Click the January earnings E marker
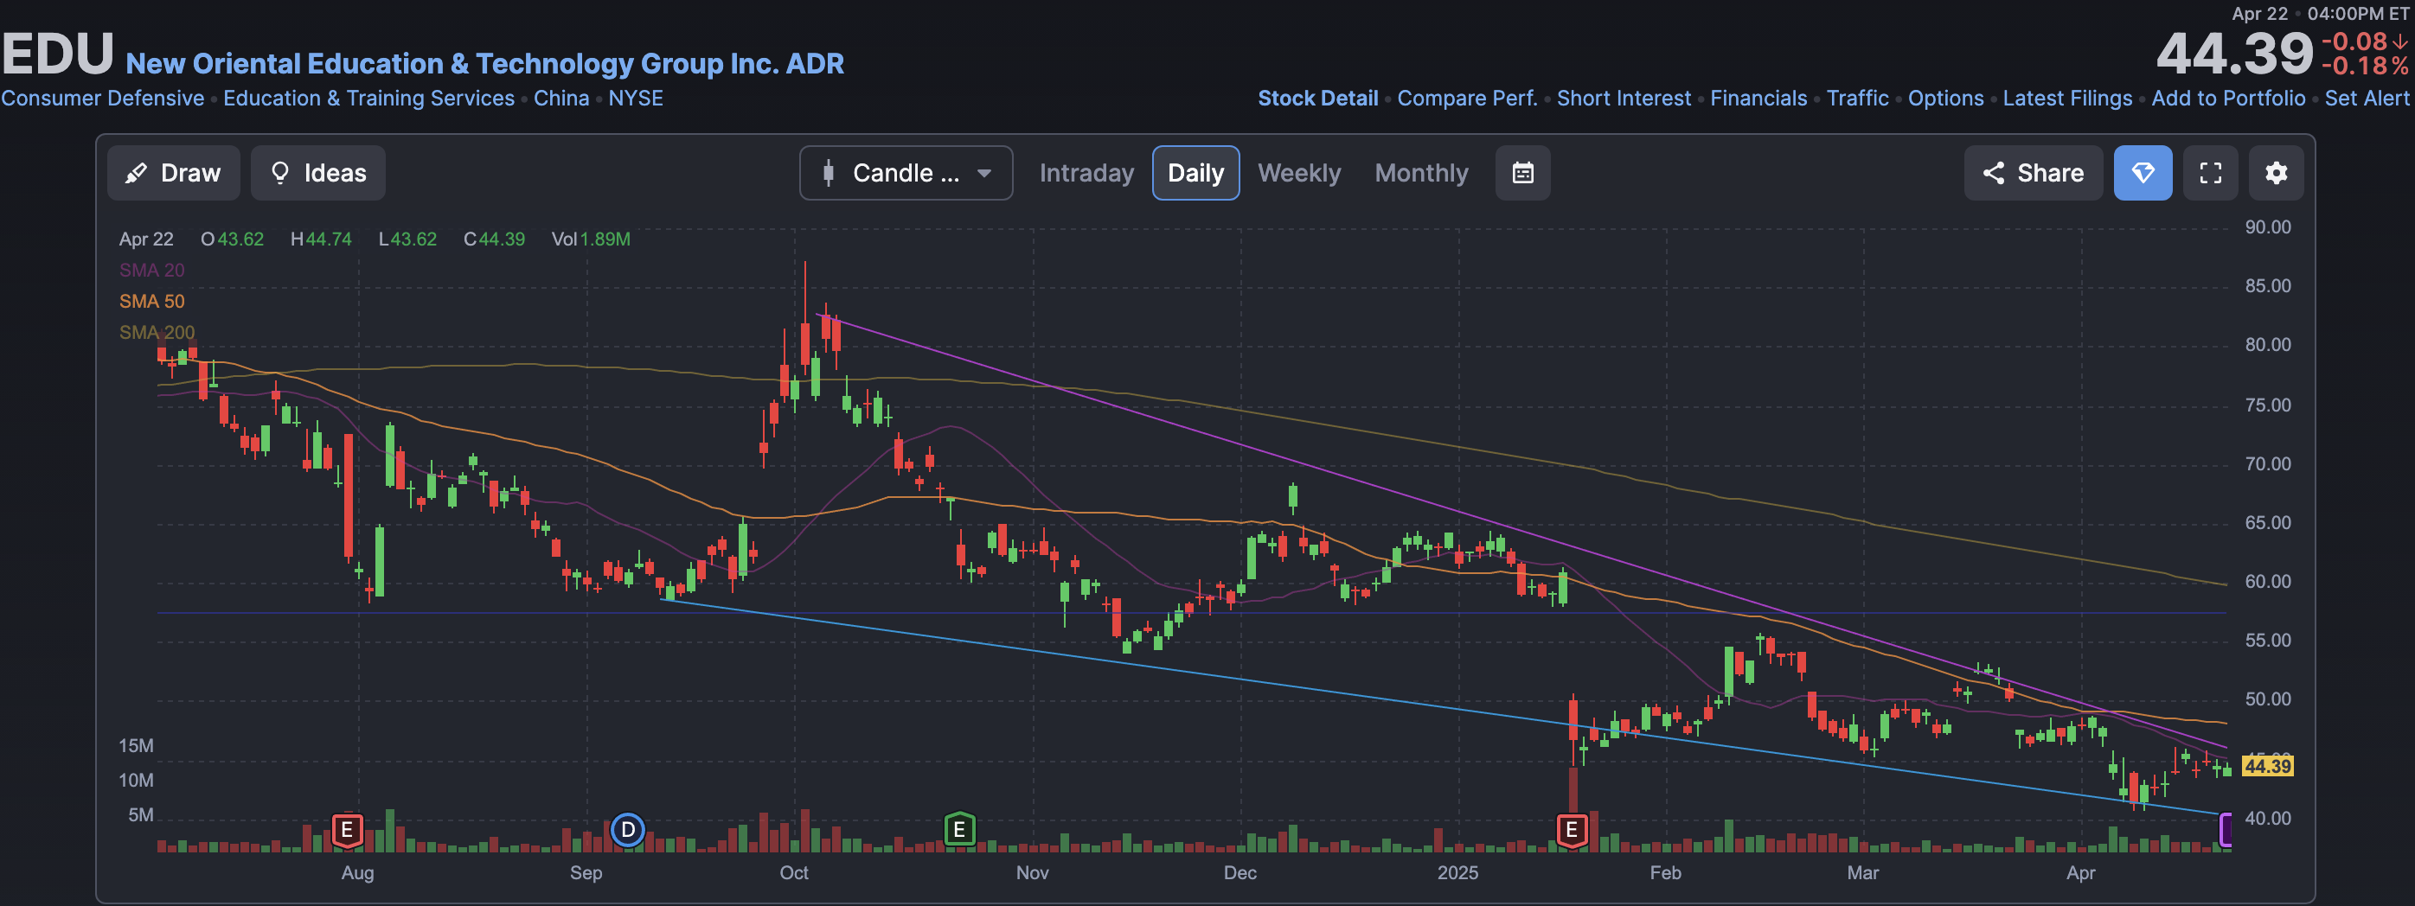The height and width of the screenshot is (906, 2415). pos(1573,830)
